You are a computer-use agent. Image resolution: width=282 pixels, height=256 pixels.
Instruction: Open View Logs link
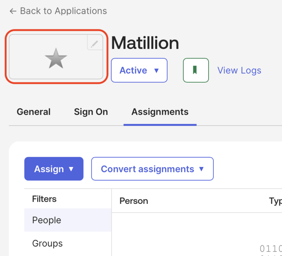pos(239,70)
